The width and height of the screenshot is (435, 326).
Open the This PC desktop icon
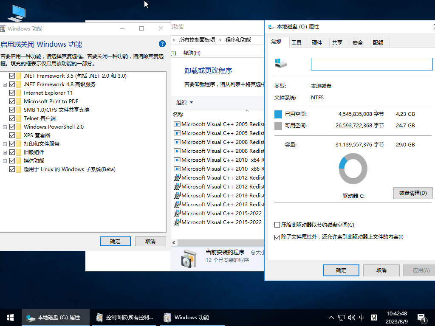pos(17,13)
